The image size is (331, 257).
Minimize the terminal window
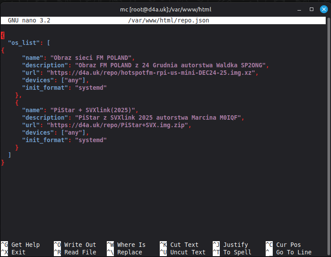click(300, 9)
